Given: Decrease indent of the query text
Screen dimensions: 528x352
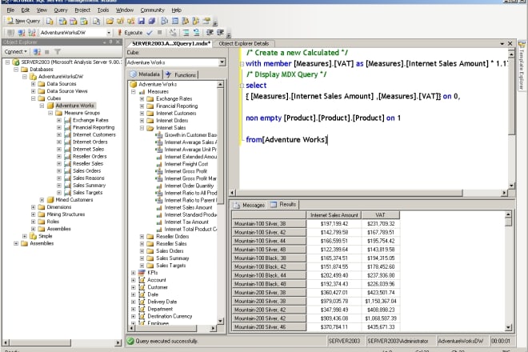Looking at the screenshot, I should [x=210, y=32].
